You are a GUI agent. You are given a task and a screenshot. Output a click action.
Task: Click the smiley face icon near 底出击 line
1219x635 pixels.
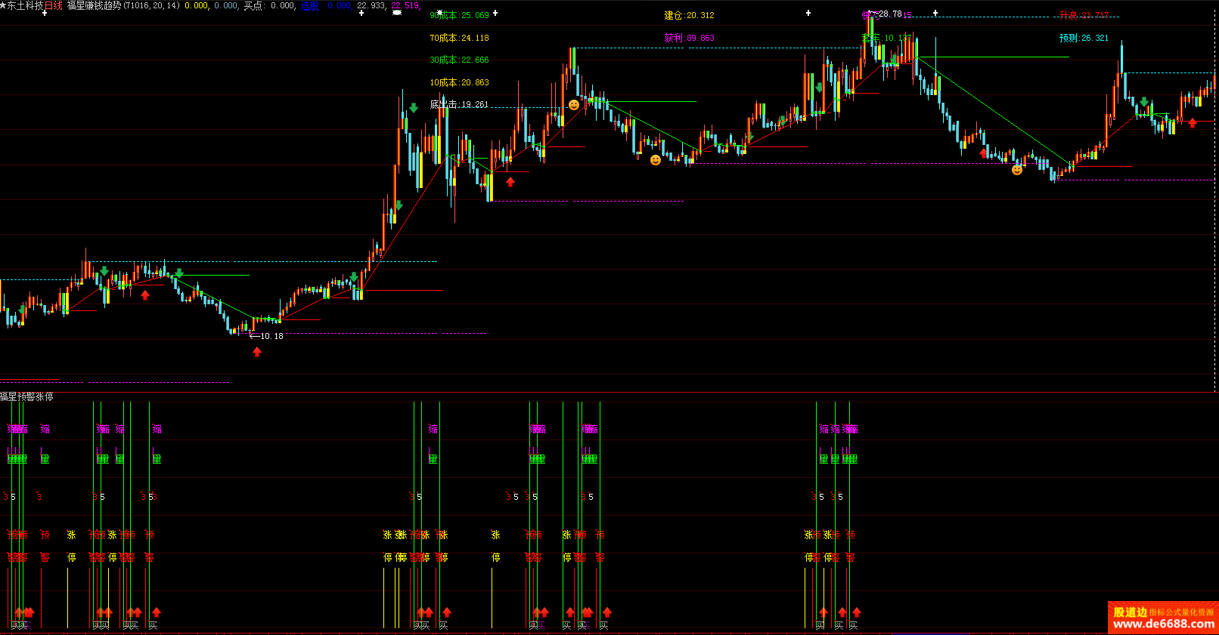click(x=574, y=105)
